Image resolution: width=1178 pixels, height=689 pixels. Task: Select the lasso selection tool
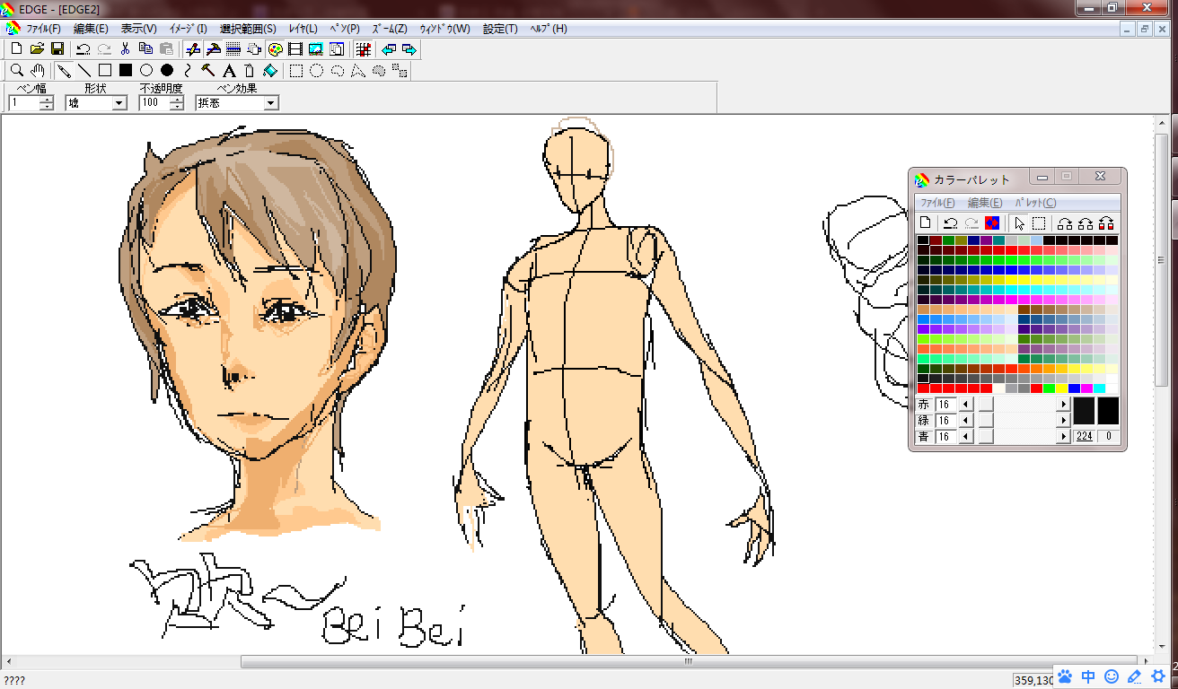click(x=338, y=70)
